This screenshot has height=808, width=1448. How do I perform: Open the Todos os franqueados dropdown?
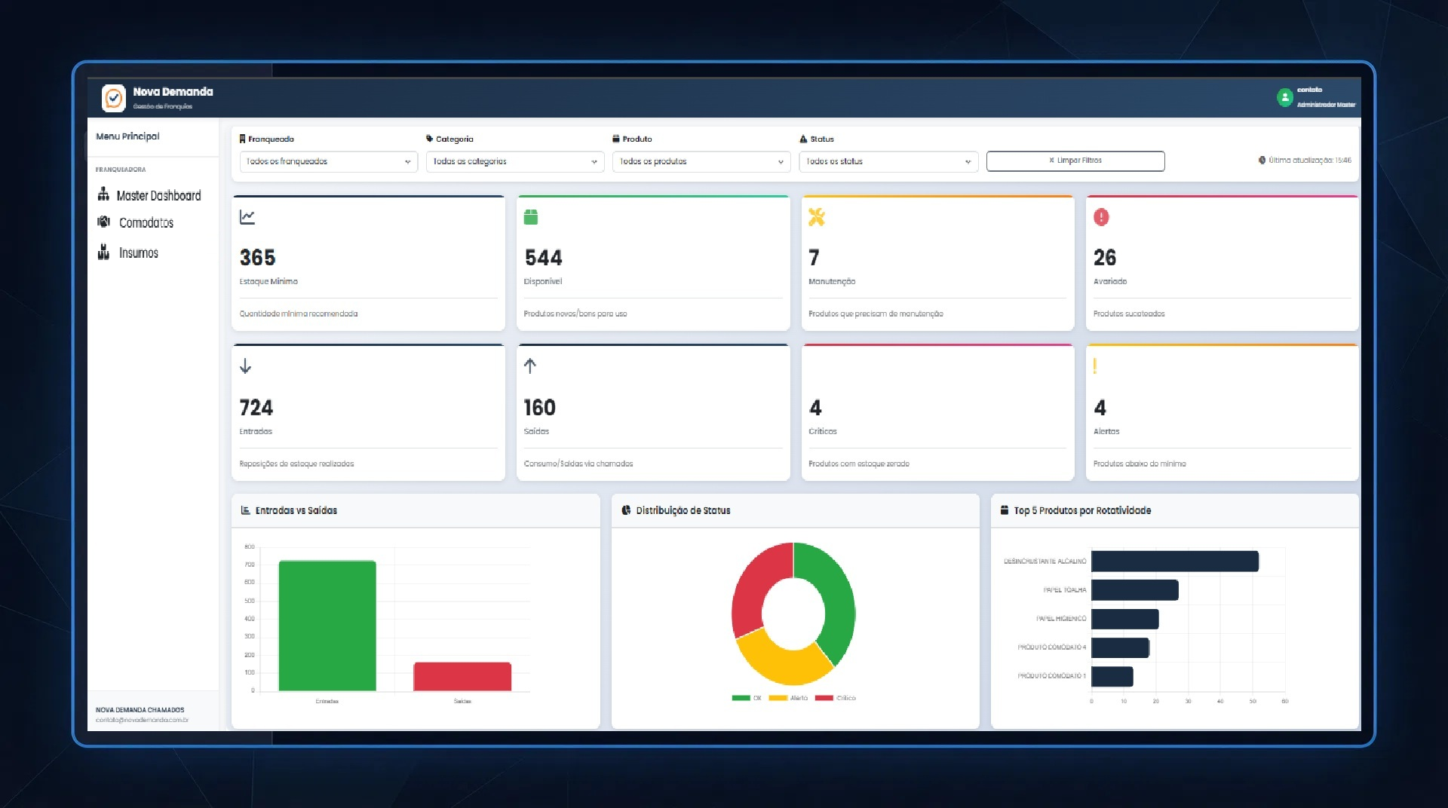pyautogui.click(x=327, y=161)
